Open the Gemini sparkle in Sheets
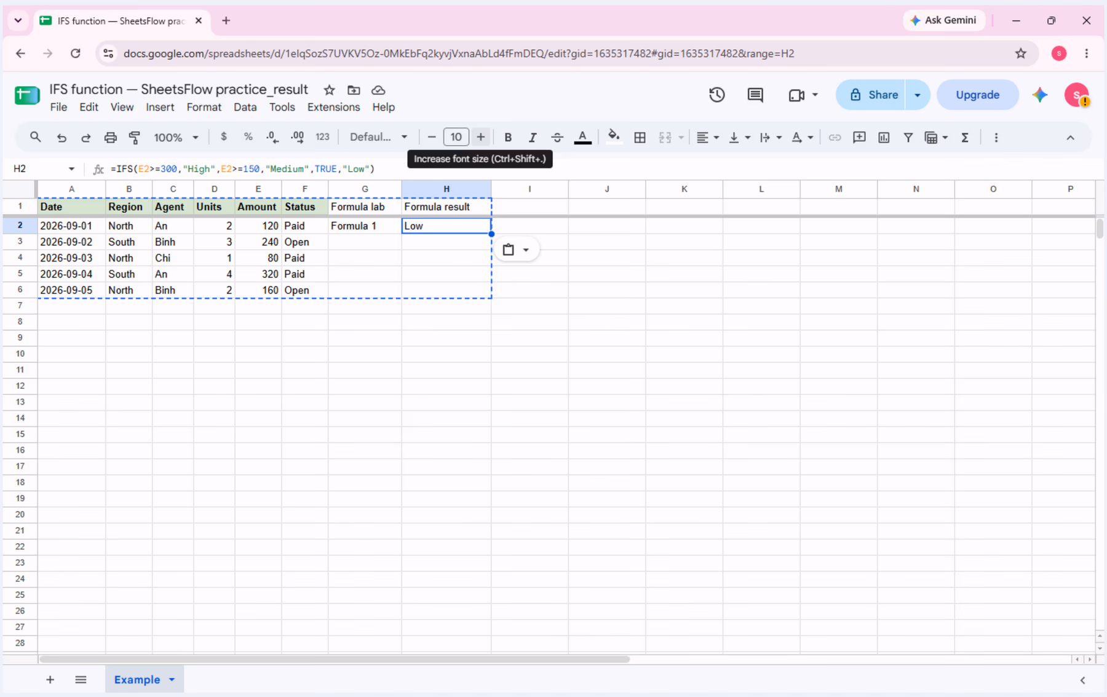 pyautogui.click(x=1040, y=95)
